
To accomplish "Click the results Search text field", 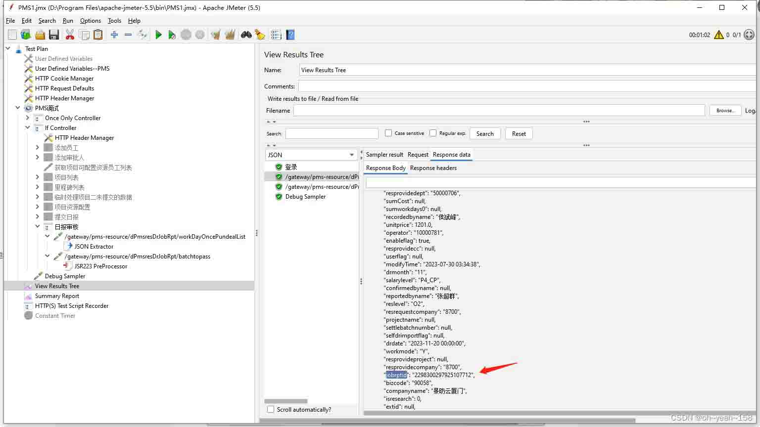I will [332, 133].
